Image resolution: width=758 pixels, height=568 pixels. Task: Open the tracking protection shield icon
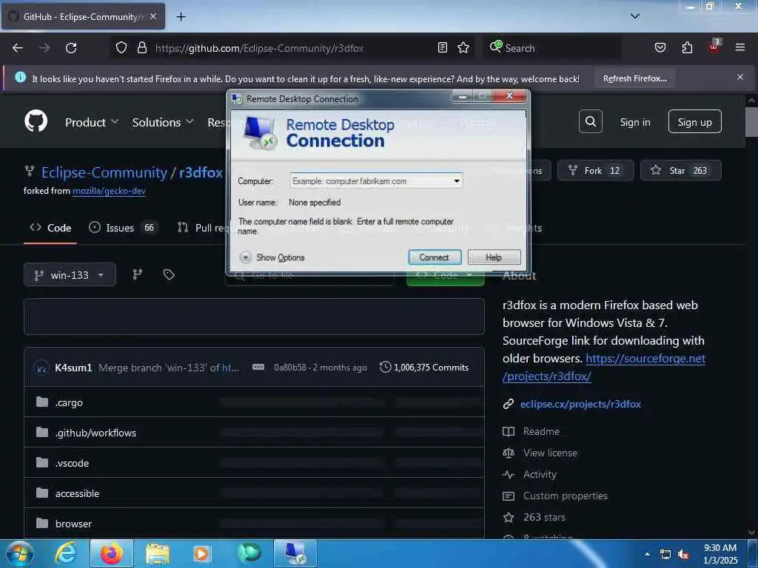pyautogui.click(x=121, y=48)
